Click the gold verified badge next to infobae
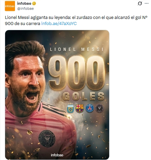 click(34, 4)
